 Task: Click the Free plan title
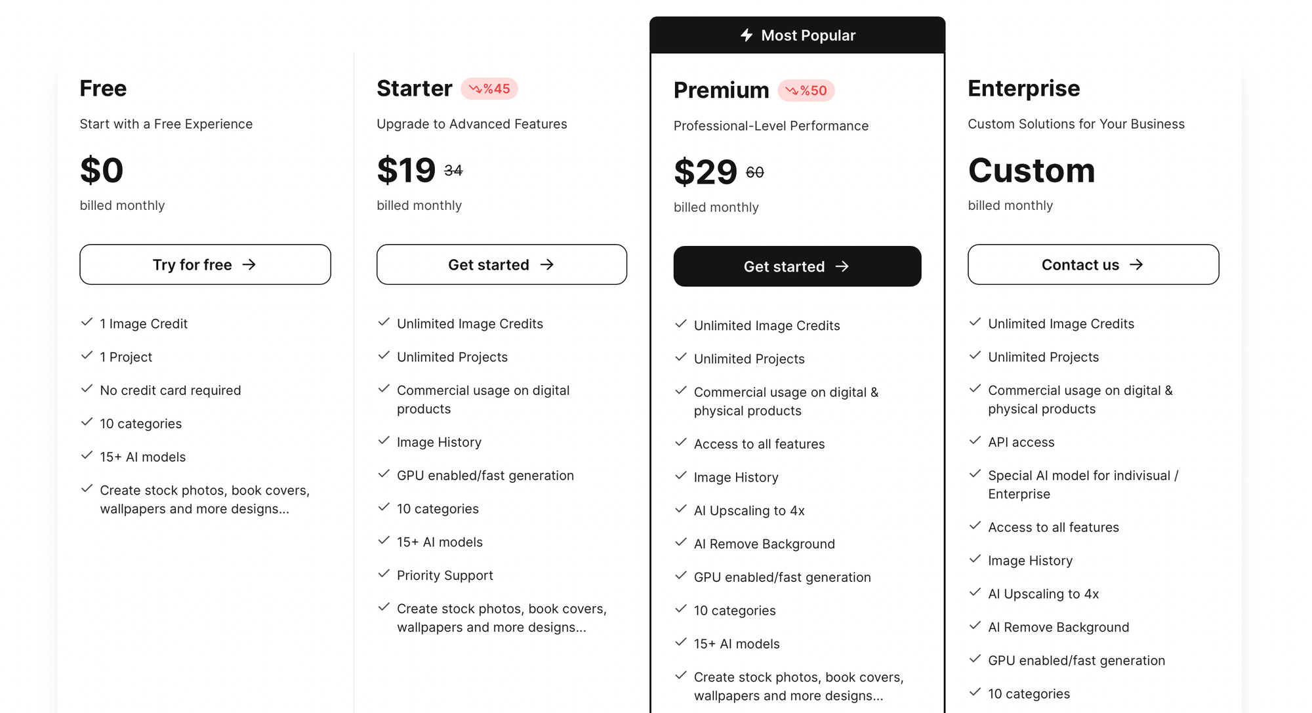103,88
